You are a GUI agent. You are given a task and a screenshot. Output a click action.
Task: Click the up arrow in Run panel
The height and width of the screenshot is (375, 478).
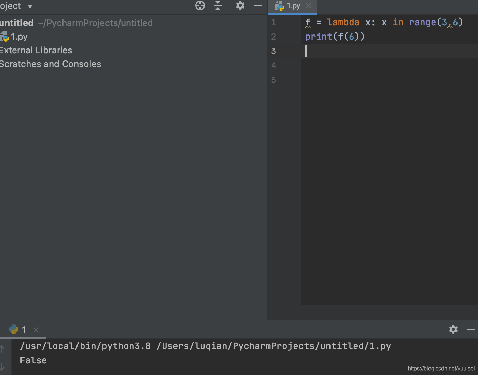(x=2, y=349)
